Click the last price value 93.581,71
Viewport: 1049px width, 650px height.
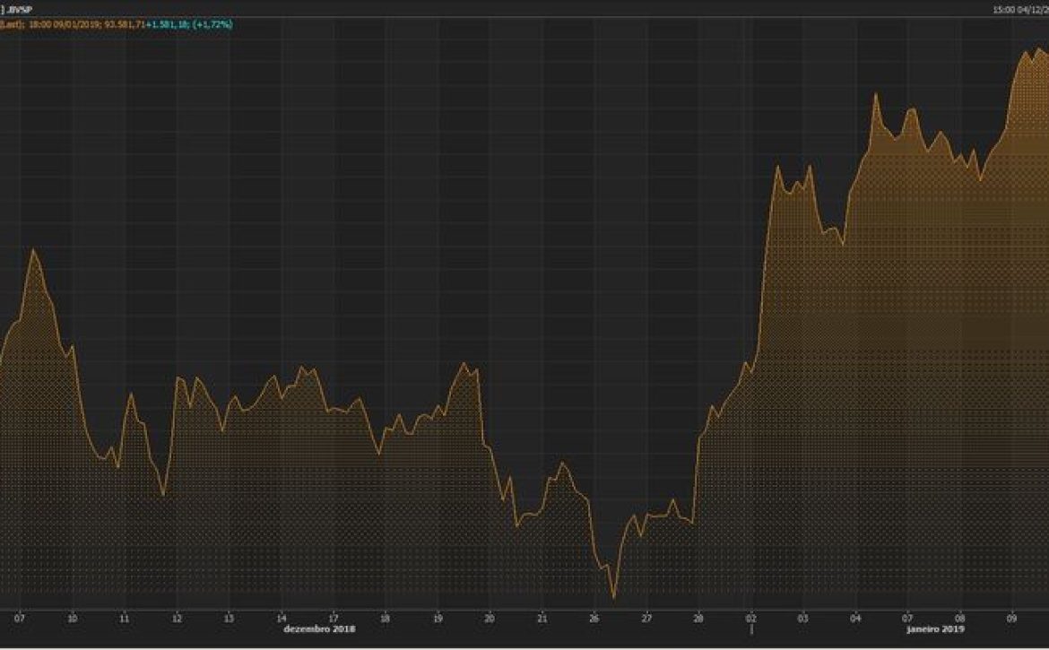[124, 24]
